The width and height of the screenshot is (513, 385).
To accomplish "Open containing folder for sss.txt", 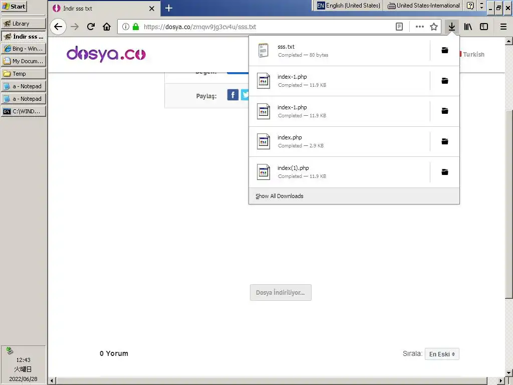I will tap(445, 51).
